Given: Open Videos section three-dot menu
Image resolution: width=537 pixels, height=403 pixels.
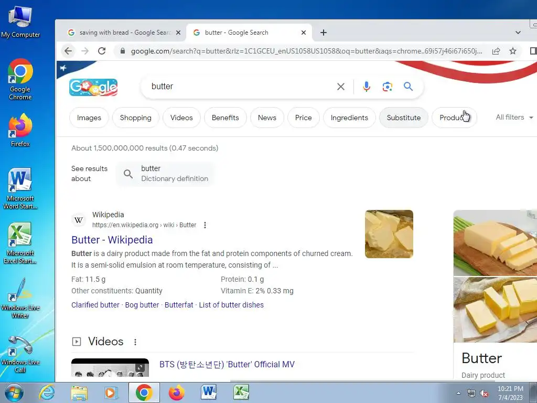Looking at the screenshot, I should point(135,342).
